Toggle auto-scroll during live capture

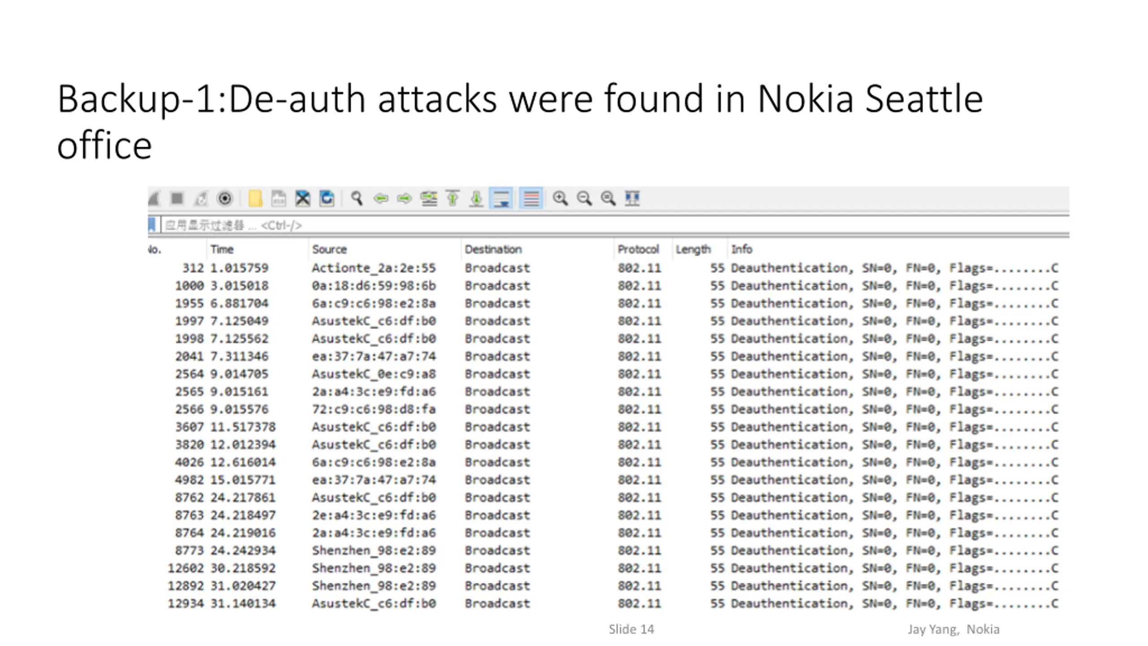point(501,198)
